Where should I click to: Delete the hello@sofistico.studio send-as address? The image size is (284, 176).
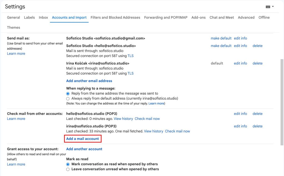coord(257,46)
